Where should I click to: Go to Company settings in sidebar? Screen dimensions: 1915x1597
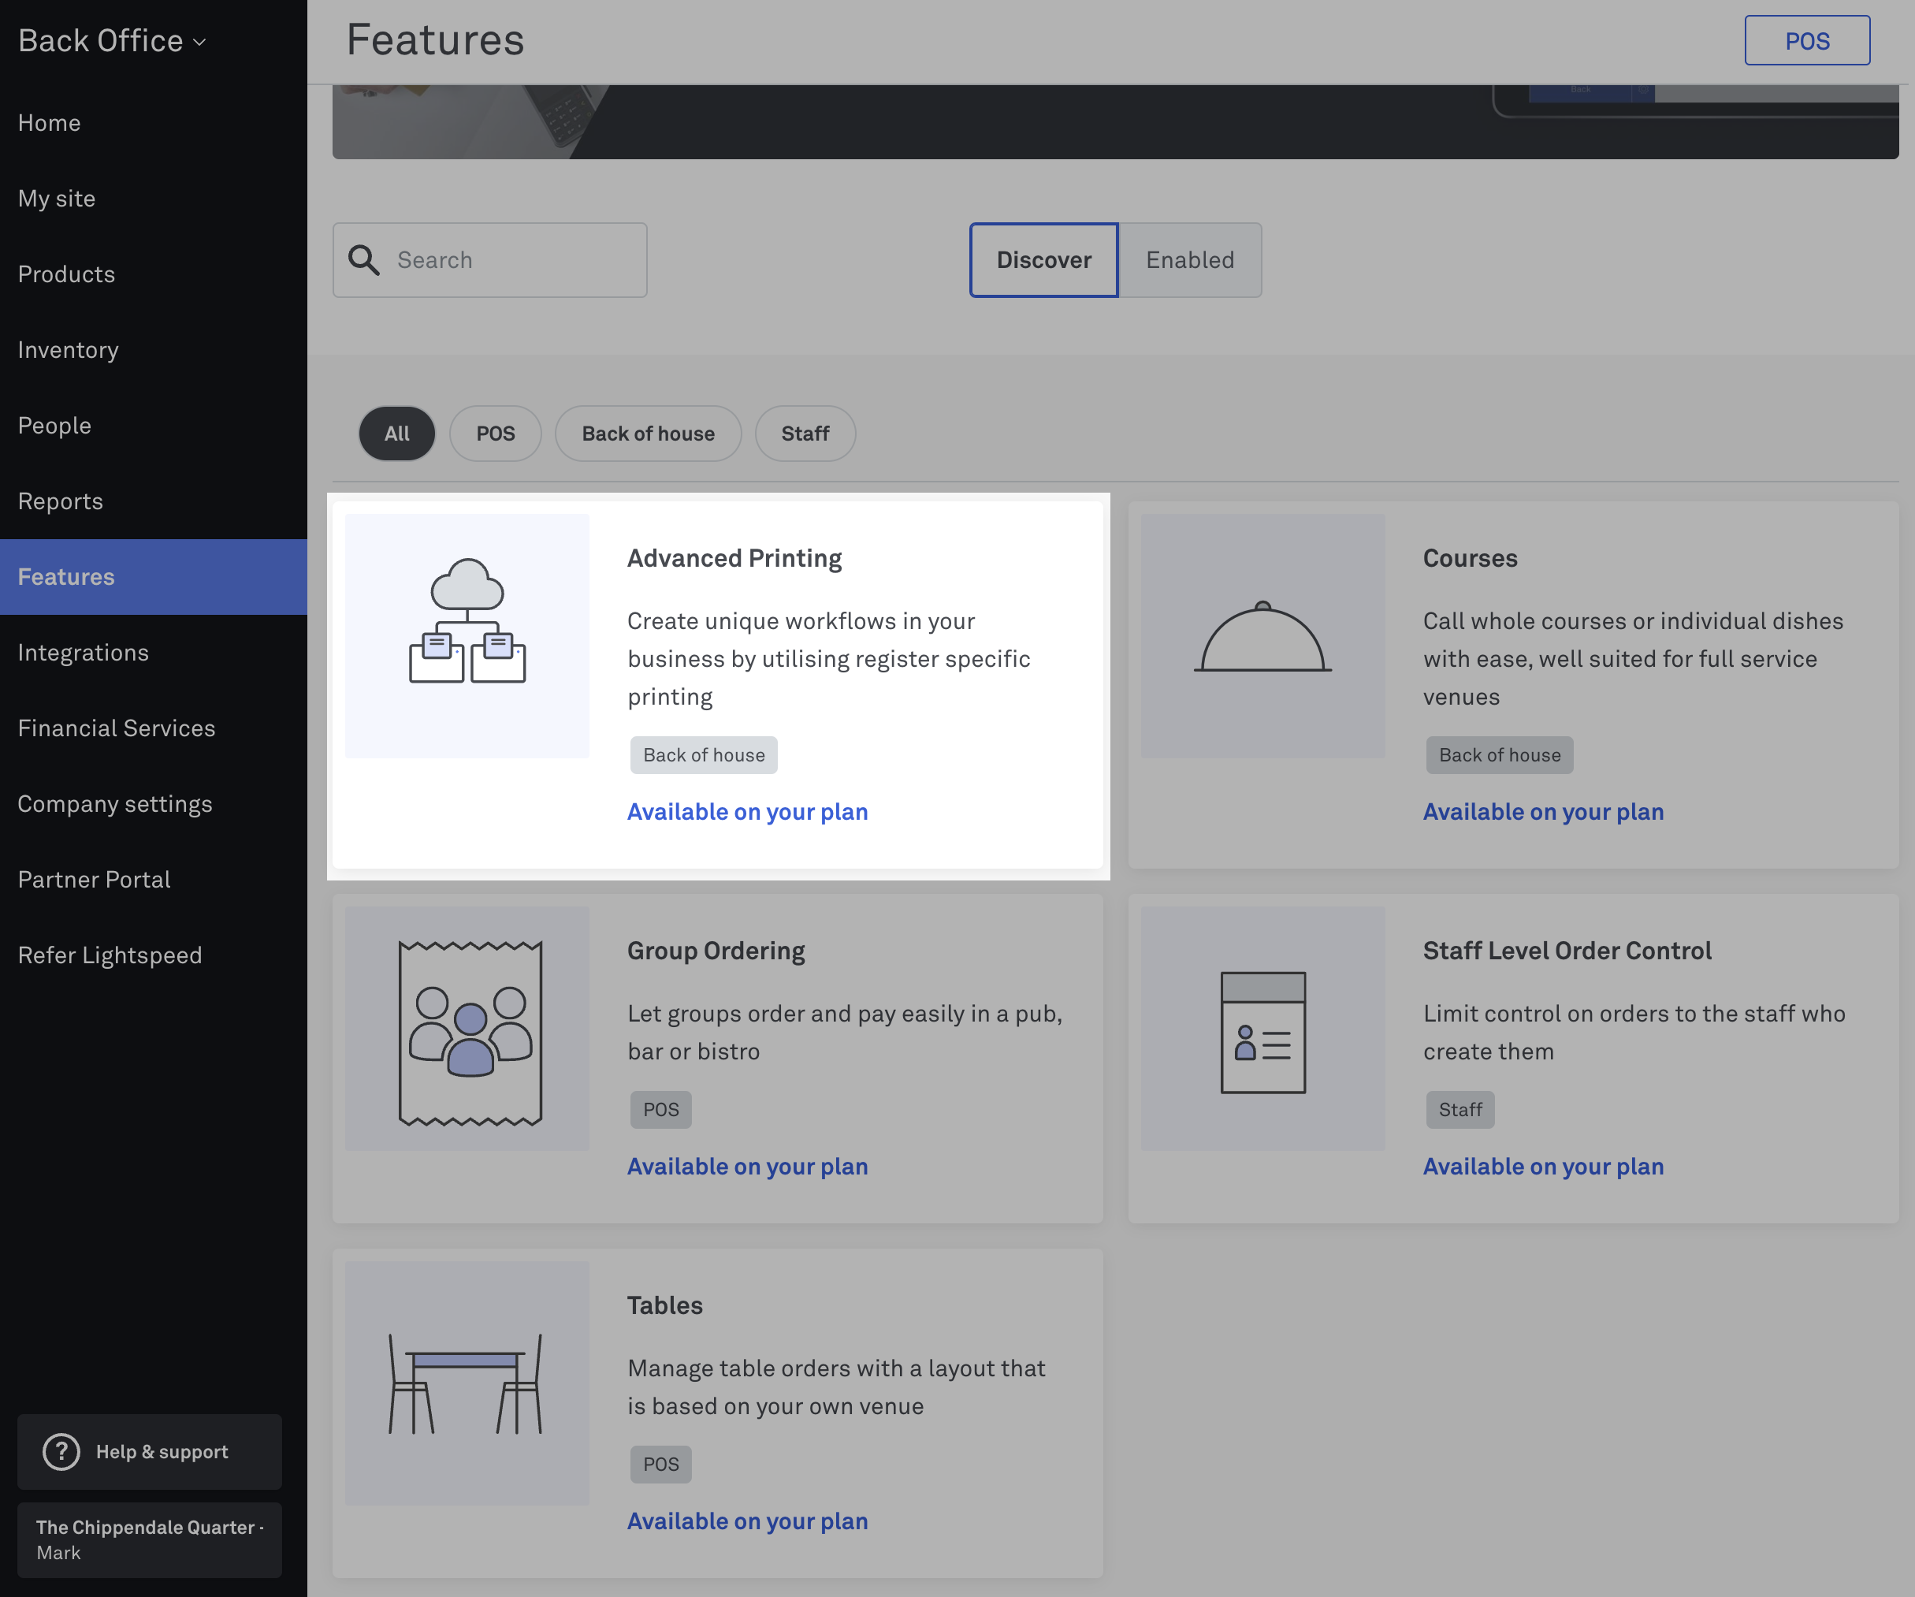click(x=115, y=803)
